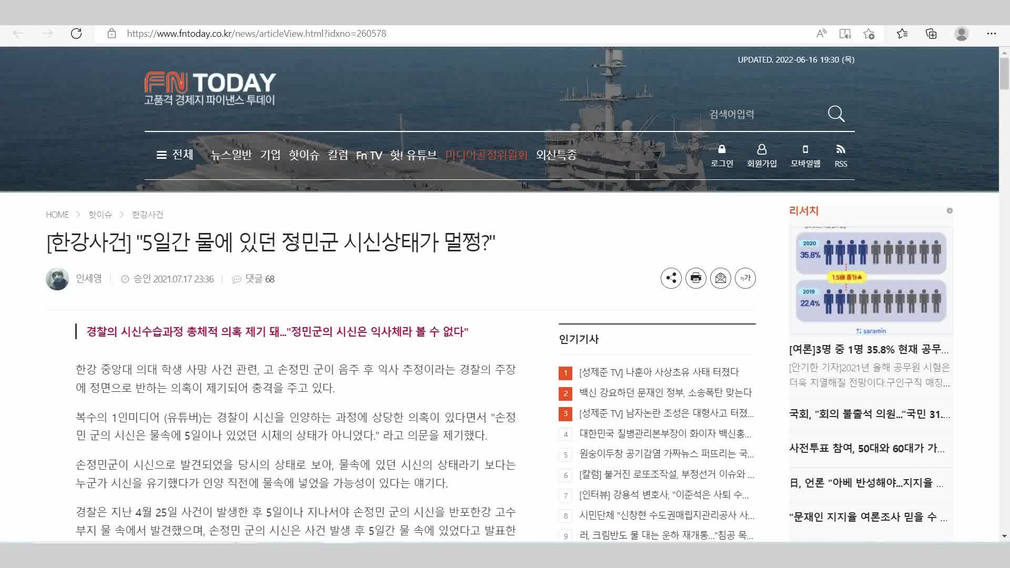Open the 한강사건 breadcrumb link
Image resolution: width=1010 pixels, height=568 pixels.
(x=147, y=215)
